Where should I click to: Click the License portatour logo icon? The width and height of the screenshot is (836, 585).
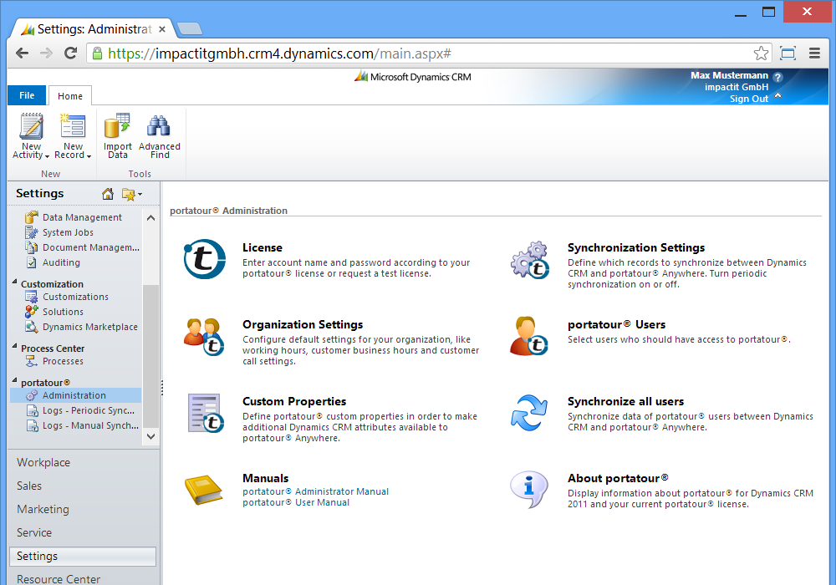pos(205,259)
